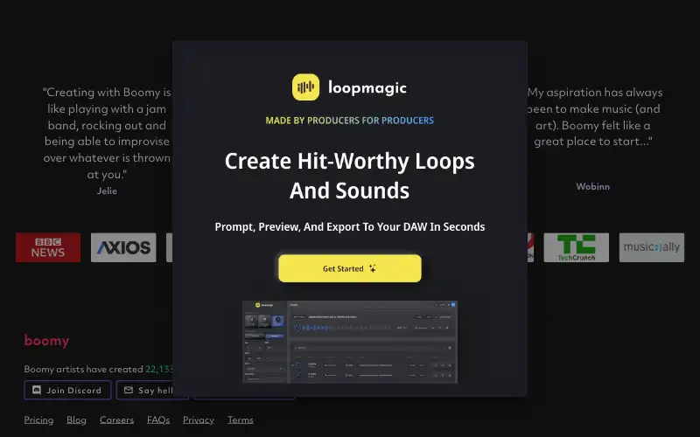Open the Careers footer link
Screen dimensions: 700x437
pyautogui.click(x=117, y=420)
